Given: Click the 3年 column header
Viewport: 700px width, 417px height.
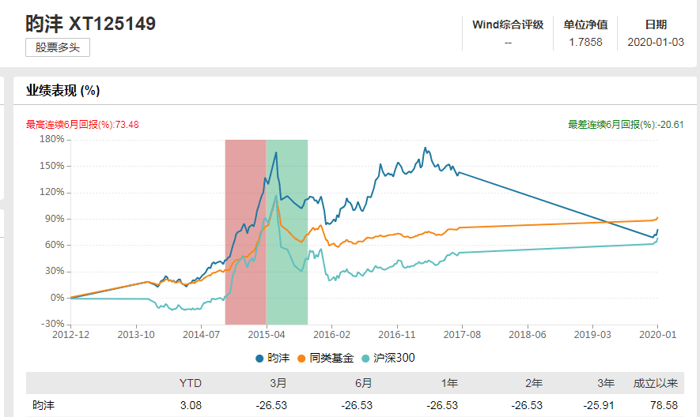Looking at the screenshot, I should click(606, 383).
